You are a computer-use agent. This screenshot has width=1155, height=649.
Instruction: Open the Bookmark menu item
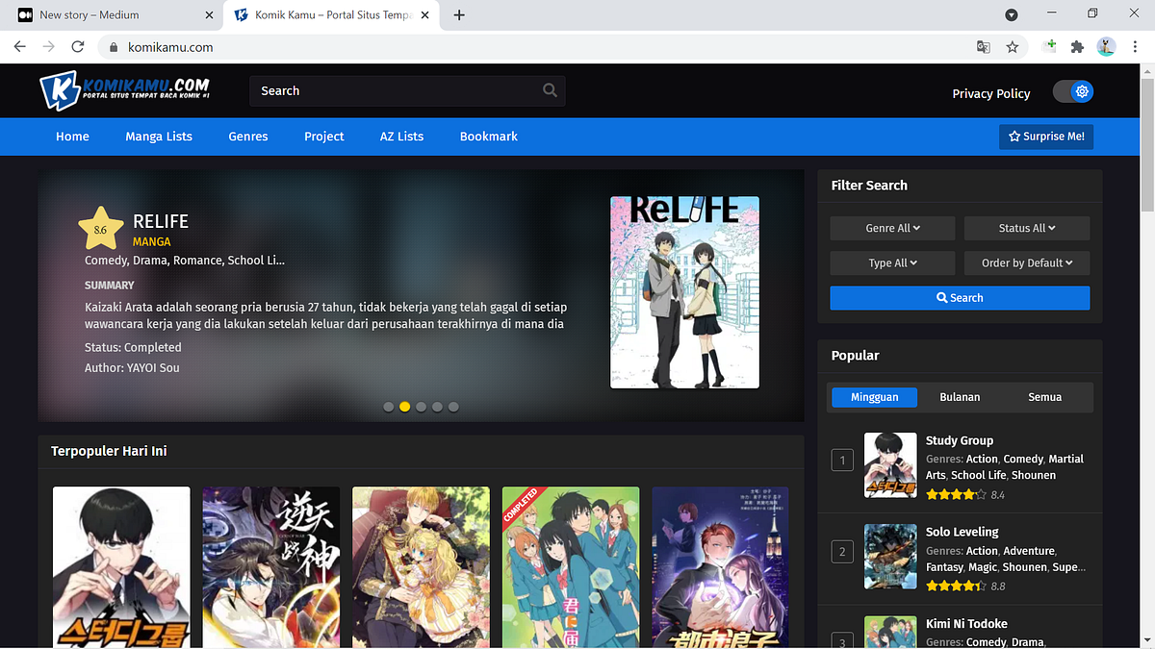click(x=489, y=137)
